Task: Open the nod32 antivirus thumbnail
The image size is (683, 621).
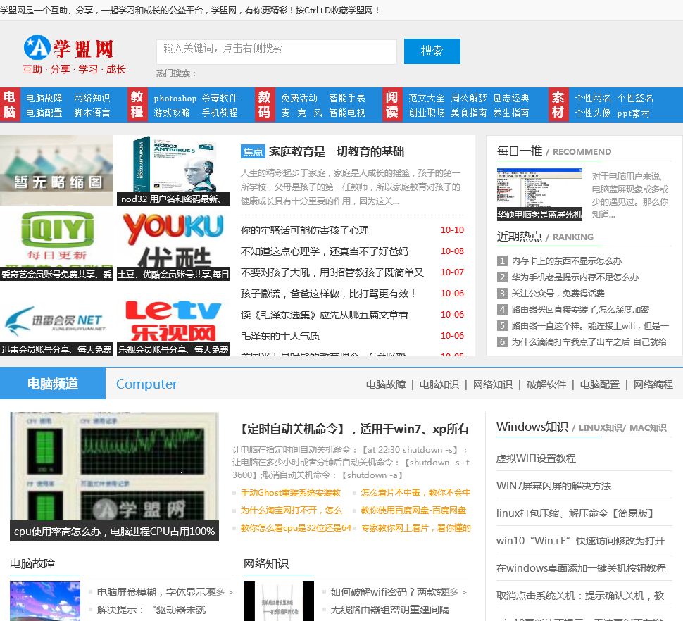Action: (173, 170)
